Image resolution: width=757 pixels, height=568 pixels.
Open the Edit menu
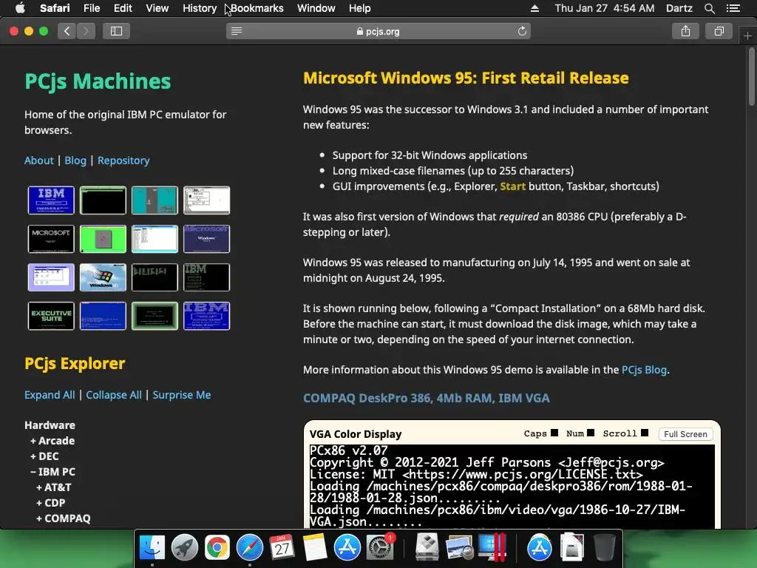coord(123,8)
